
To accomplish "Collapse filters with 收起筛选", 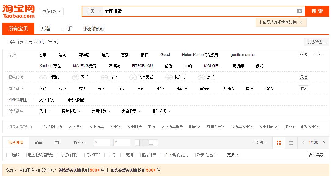I will pyautogui.click(x=316, y=42).
